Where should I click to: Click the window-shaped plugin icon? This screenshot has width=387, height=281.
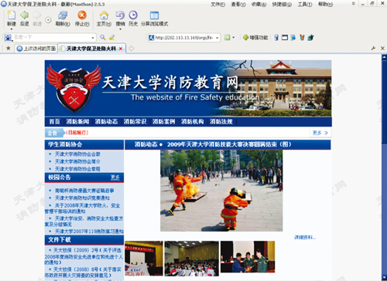coord(285,38)
